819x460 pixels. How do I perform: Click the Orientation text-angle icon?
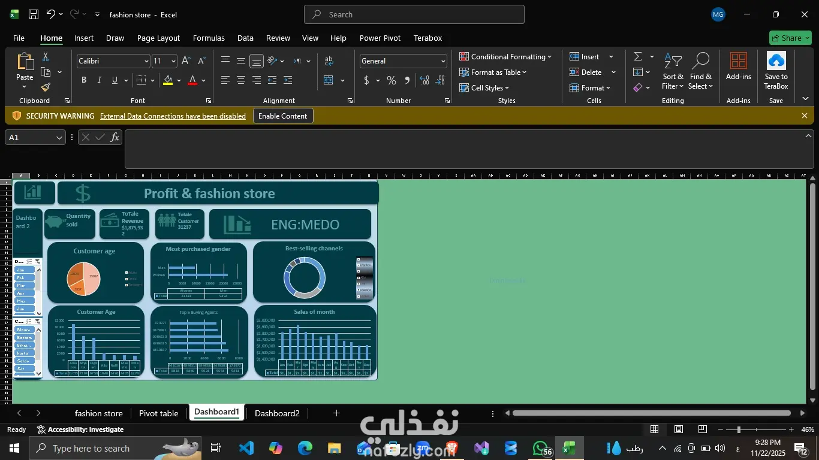(x=272, y=61)
